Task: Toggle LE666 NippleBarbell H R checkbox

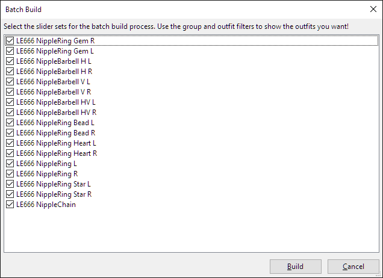Action: coord(10,72)
